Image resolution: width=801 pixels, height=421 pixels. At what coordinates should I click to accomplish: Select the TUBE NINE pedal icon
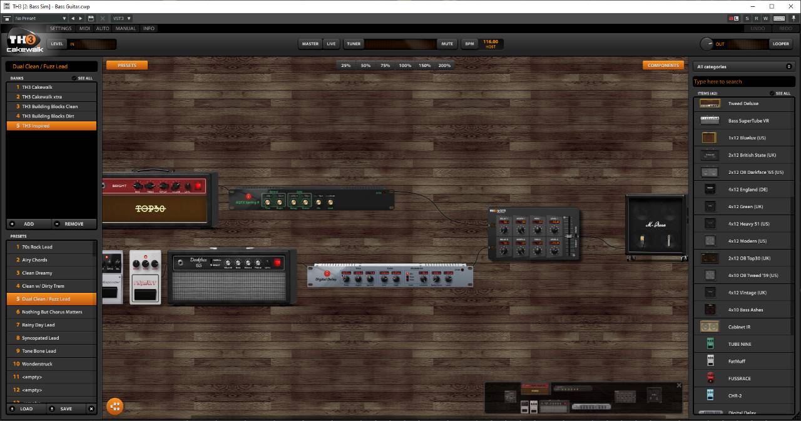point(710,344)
